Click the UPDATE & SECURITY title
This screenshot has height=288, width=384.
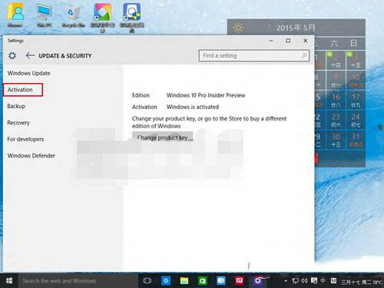[65, 56]
